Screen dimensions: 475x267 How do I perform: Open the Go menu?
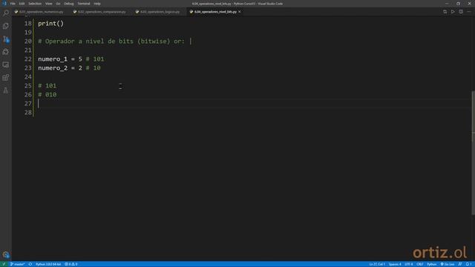(x=58, y=4)
